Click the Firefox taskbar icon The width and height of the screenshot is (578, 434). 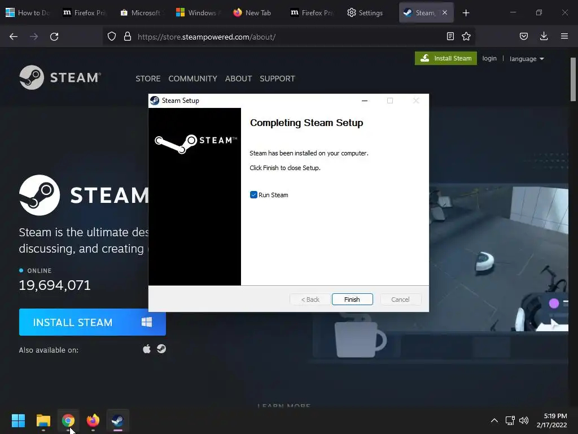click(93, 420)
